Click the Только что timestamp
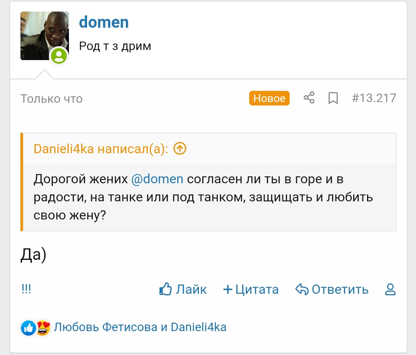Image resolution: width=416 pixels, height=355 pixels. pos(51,99)
